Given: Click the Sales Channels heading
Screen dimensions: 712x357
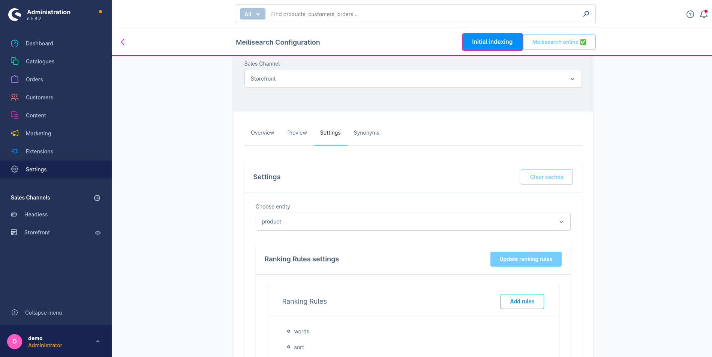Looking at the screenshot, I should point(30,198).
